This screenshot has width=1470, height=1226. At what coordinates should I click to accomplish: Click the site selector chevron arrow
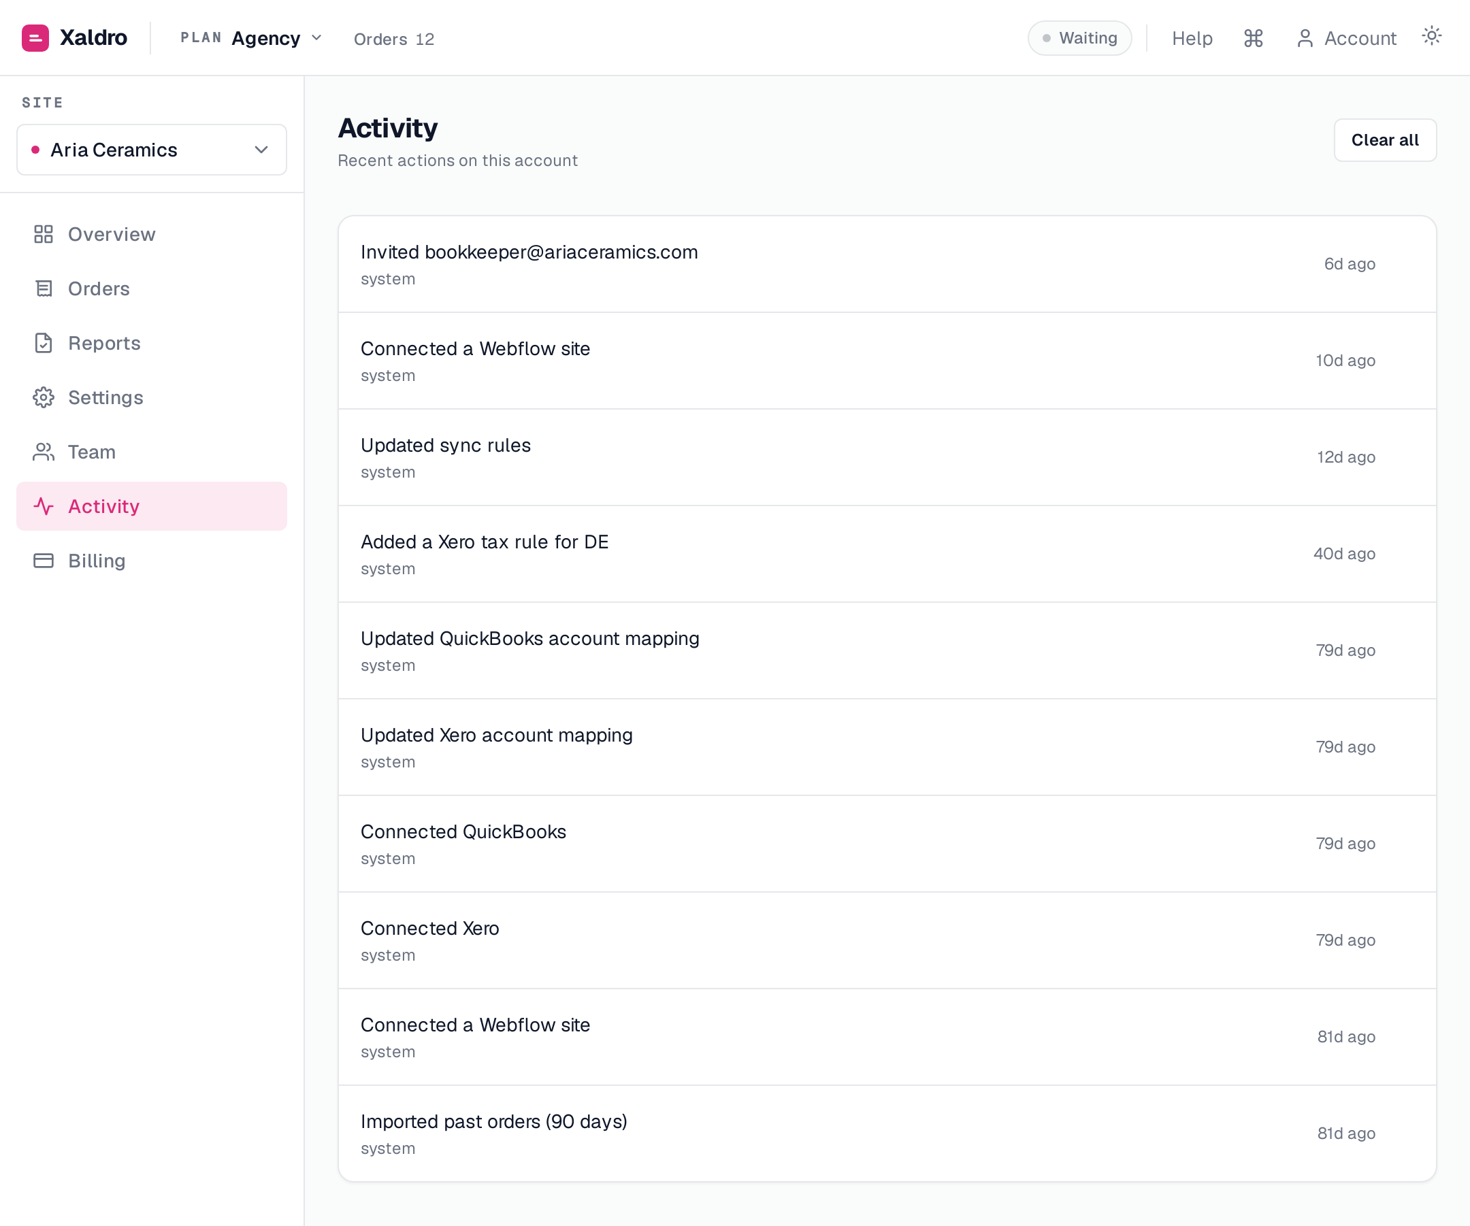tap(261, 150)
